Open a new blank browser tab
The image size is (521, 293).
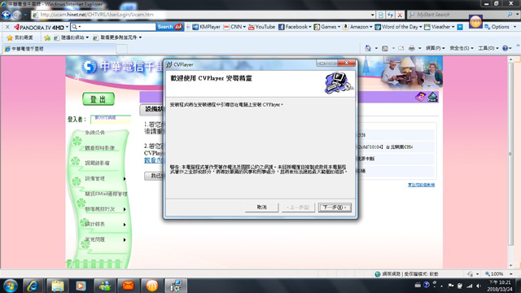121,49
